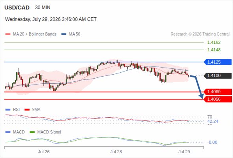Screen dimensions: 233x158
Task: Click the blue 1.4125 pivot price tag
Action: pyautogui.click(x=218, y=62)
